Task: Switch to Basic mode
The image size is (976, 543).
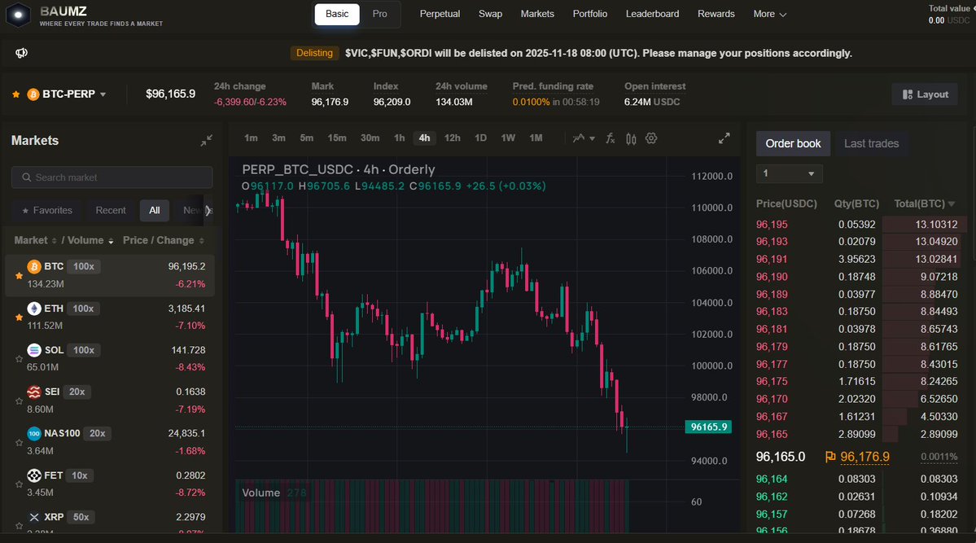Action: coord(337,15)
